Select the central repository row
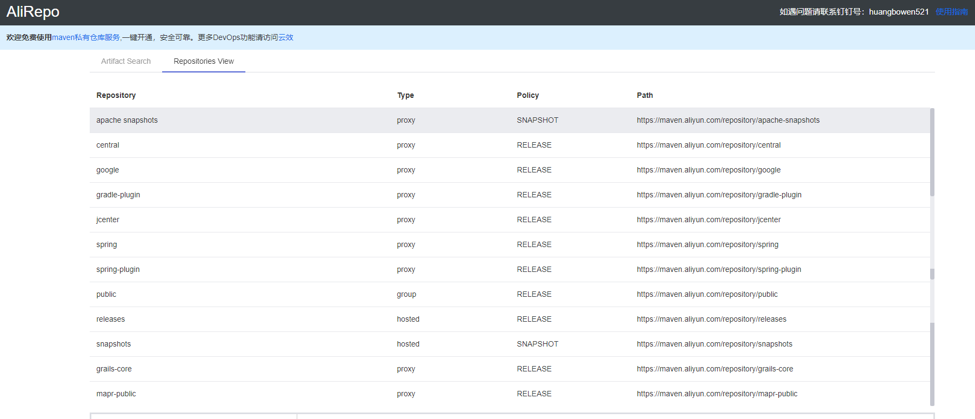The image size is (975, 419). (x=510, y=145)
